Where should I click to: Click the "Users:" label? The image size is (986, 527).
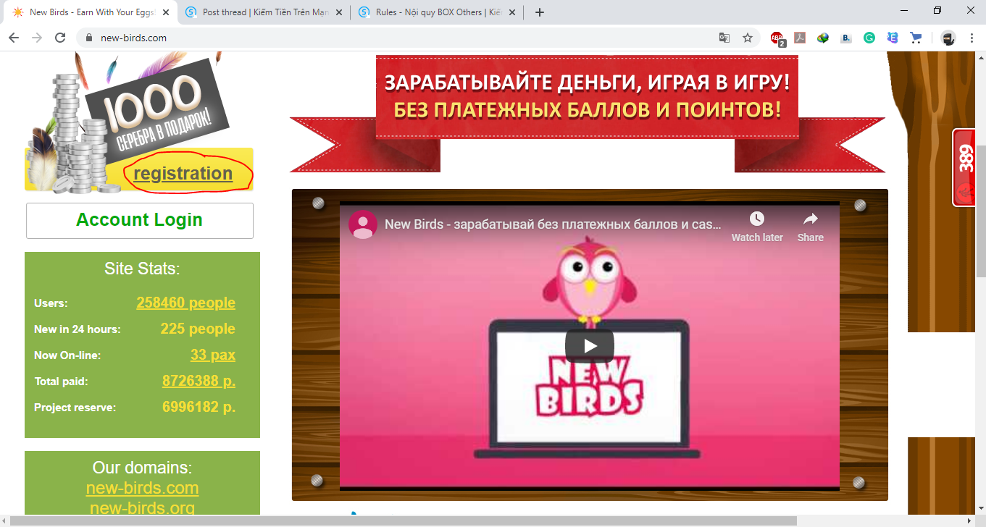coord(51,303)
